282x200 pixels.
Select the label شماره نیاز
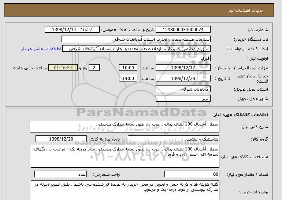coord(258,30)
